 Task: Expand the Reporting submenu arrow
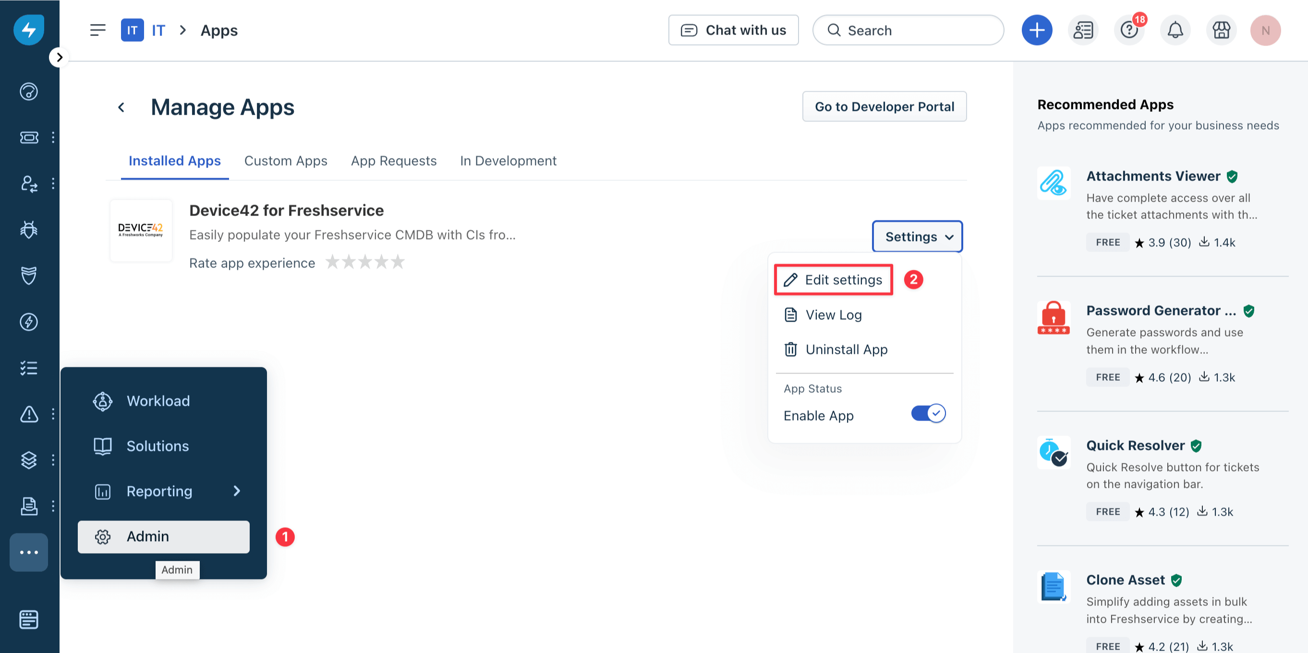coord(237,491)
